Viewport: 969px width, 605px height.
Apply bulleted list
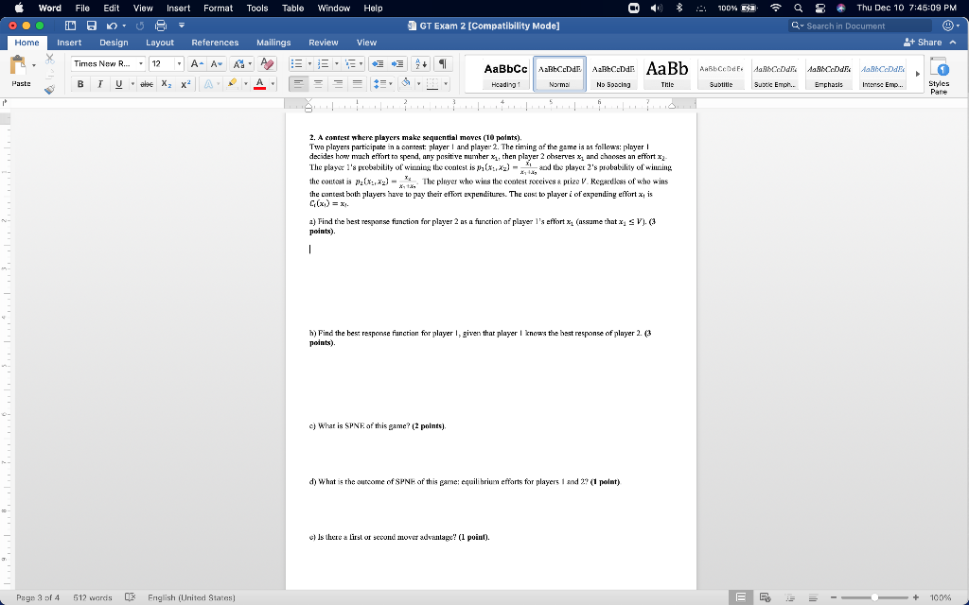(296, 63)
